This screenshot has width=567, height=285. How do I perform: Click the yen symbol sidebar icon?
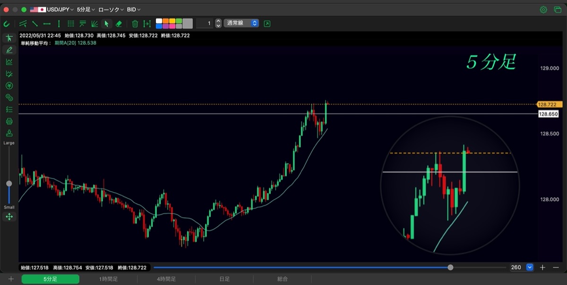pos(9,85)
